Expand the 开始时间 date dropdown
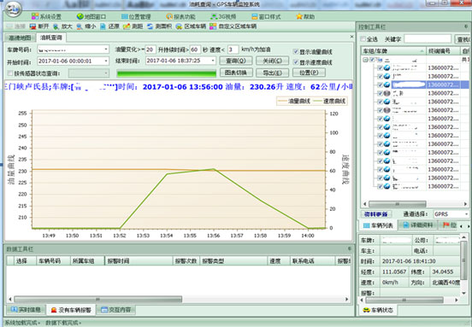This screenshot has width=472, height=327. 106,61
